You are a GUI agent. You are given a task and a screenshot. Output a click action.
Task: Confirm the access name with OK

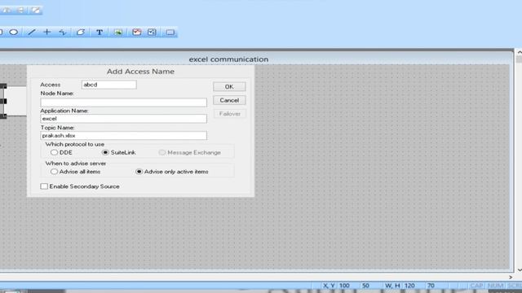click(229, 87)
